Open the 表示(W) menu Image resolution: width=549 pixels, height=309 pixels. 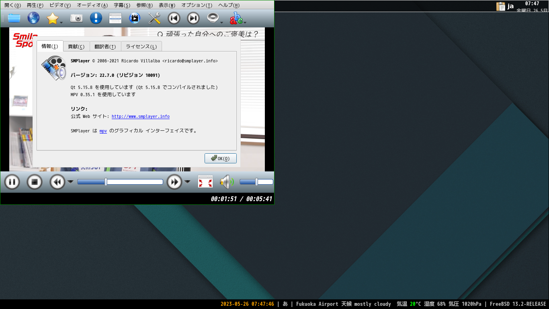click(167, 5)
